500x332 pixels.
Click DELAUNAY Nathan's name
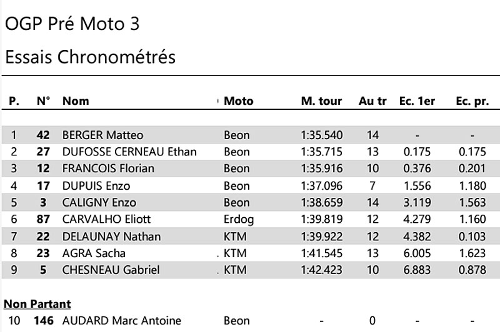[111, 236]
